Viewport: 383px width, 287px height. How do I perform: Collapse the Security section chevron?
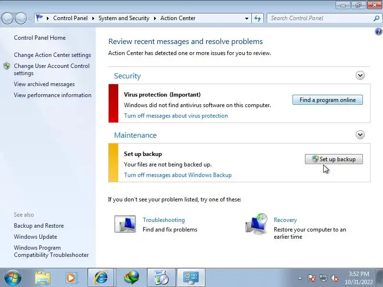(360, 76)
